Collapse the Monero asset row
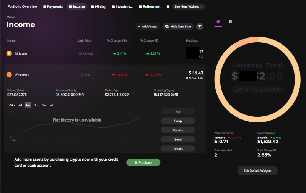This screenshot has width=306, height=193. 103,75
